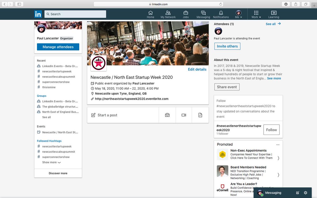
Task: Open superconnectorshow under Recent
Action: pyautogui.click(x=56, y=82)
